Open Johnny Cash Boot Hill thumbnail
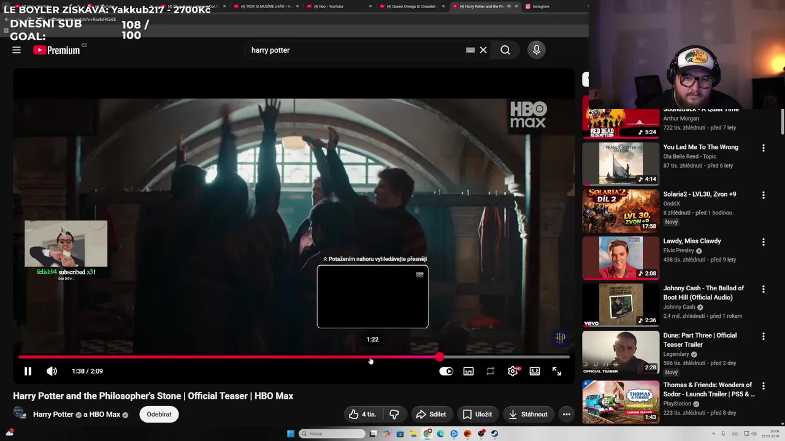 621,305
